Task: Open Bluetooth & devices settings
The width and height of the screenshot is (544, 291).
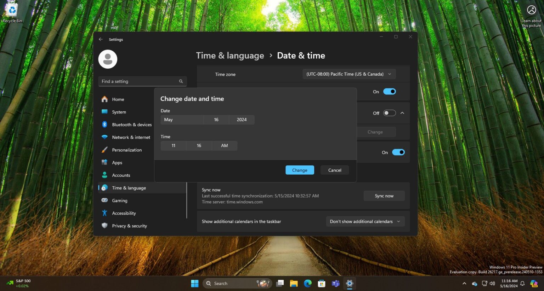Action: [132, 124]
